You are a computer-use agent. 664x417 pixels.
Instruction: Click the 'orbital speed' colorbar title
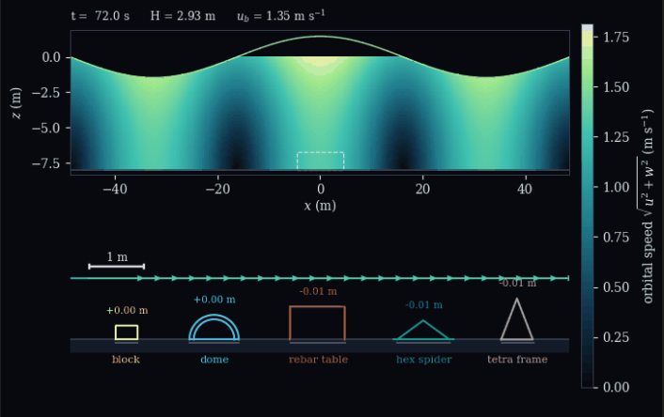646,206
